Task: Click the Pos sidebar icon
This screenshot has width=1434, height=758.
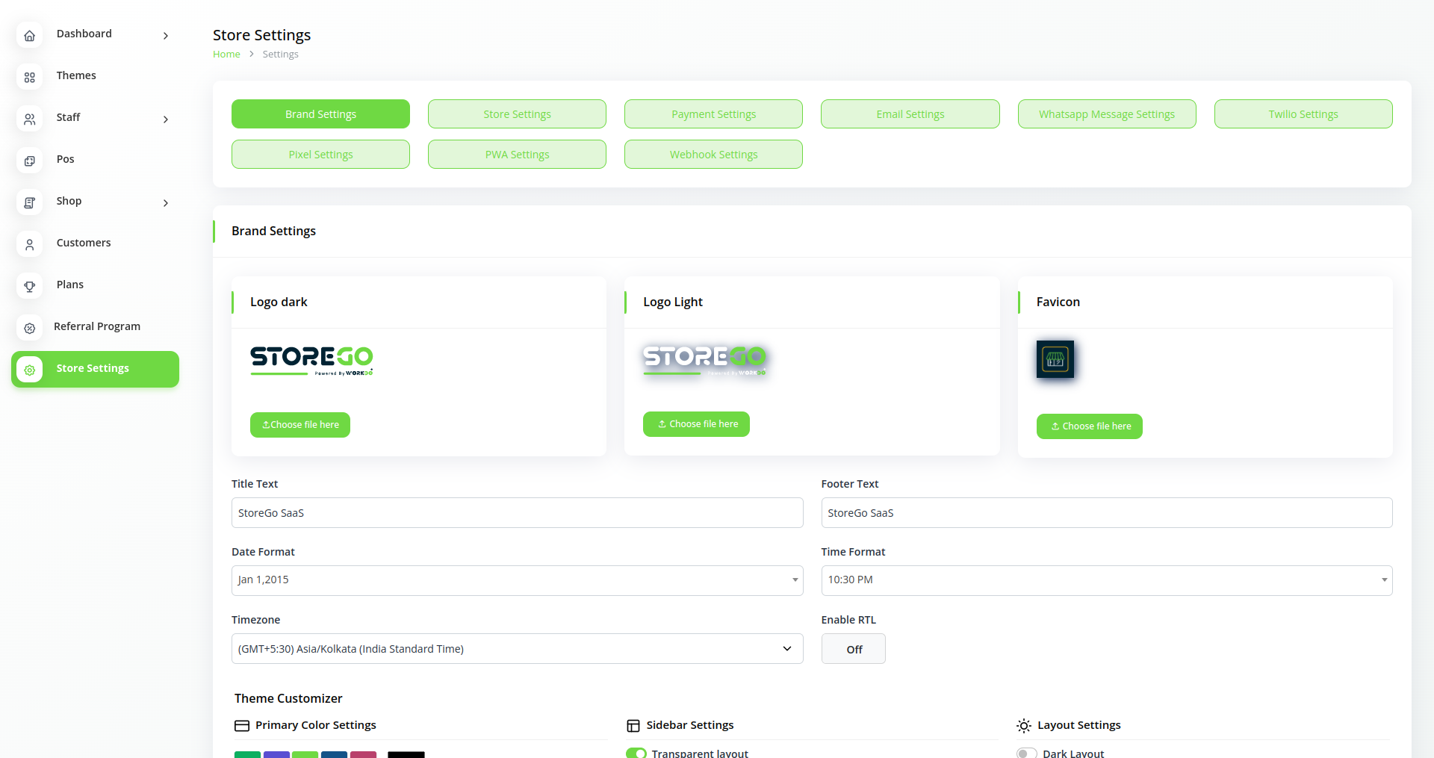Action: [30, 161]
